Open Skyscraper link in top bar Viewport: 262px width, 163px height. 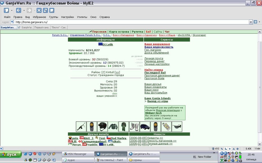(199, 35)
